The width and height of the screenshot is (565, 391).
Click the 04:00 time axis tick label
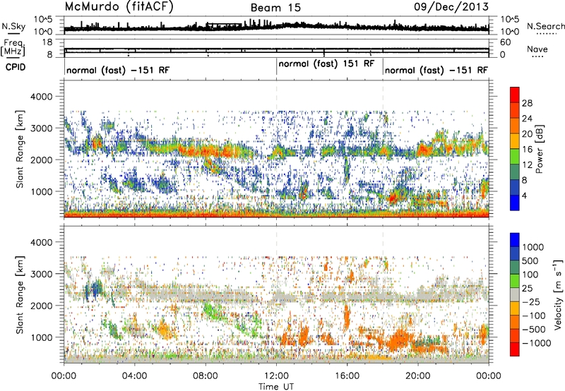coord(134,376)
